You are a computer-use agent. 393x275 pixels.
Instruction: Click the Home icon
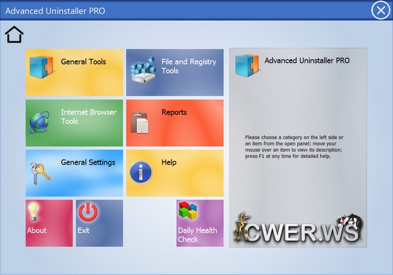(14, 35)
